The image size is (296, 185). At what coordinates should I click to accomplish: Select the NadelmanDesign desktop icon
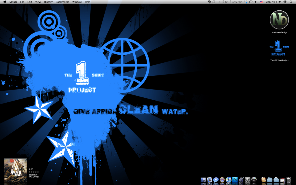coord(280,20)
